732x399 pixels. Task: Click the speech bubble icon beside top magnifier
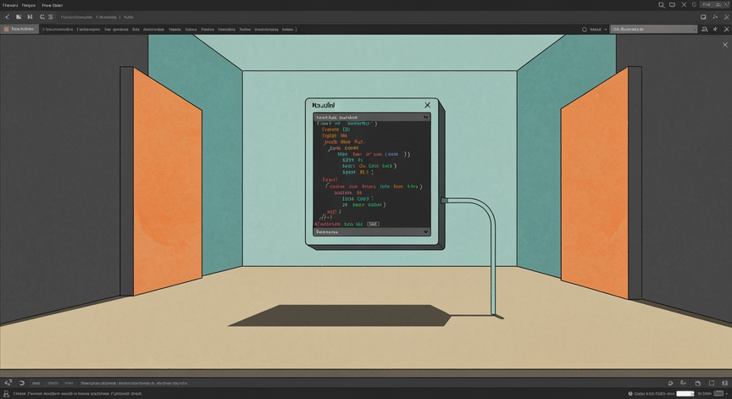[x=672, y=5]
